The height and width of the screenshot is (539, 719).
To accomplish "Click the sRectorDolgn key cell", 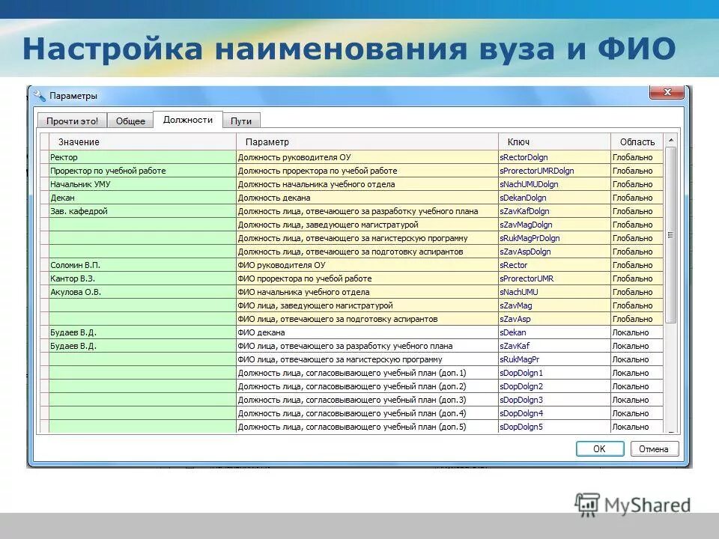I will pyautogui.click(x=554, y=157).
